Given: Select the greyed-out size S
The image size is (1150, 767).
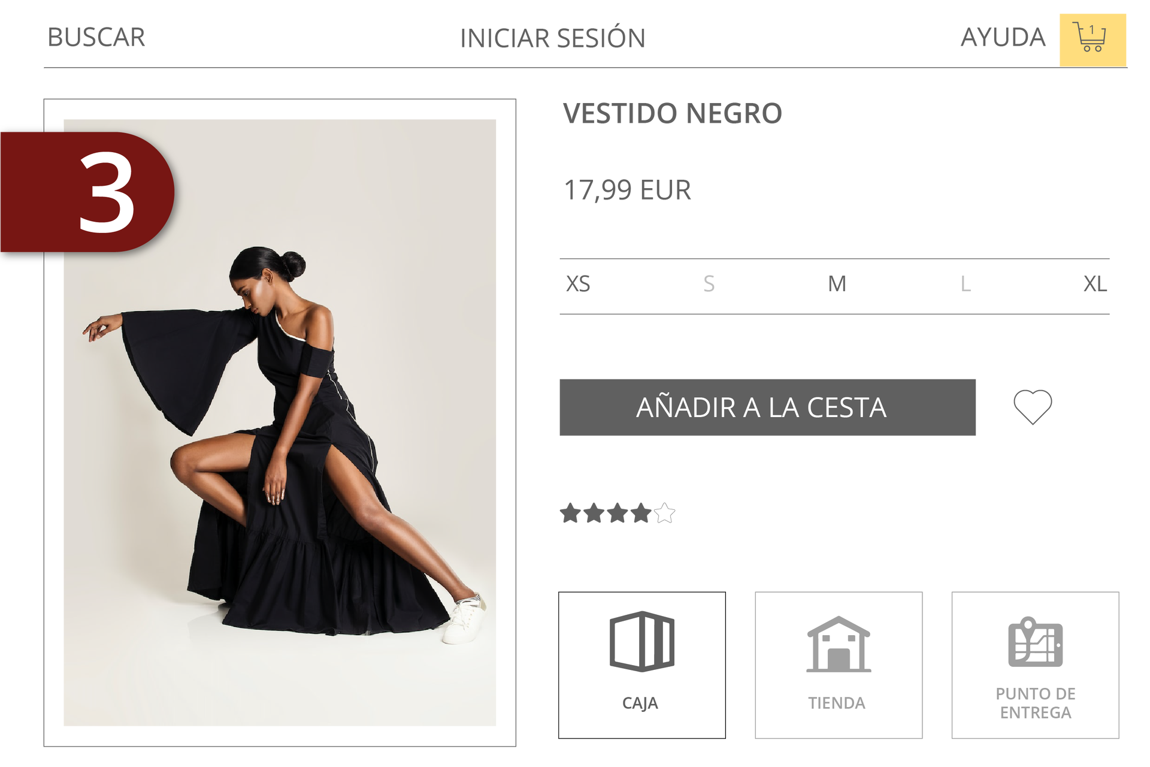Looking at the screenshot, I should [709, 284].
